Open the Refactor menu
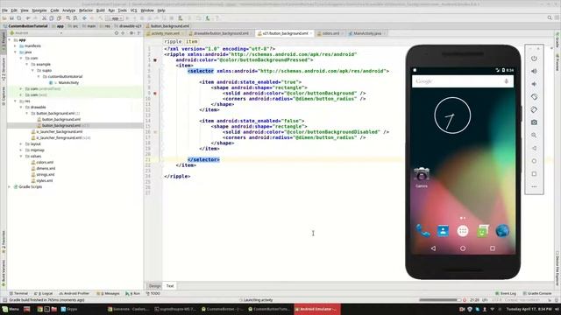 (x=86, y=10)
